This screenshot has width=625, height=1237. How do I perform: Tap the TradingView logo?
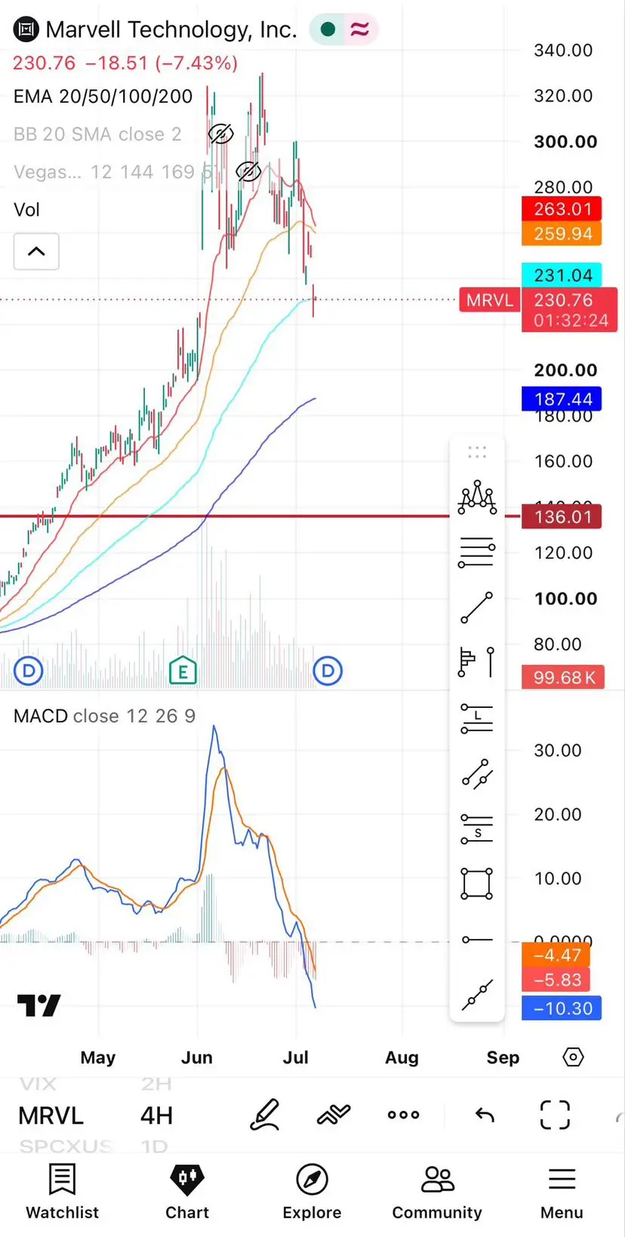coord(38,1005)
